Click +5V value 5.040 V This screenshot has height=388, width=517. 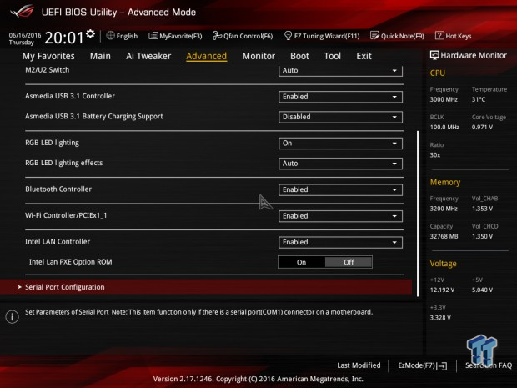point(482,290)
